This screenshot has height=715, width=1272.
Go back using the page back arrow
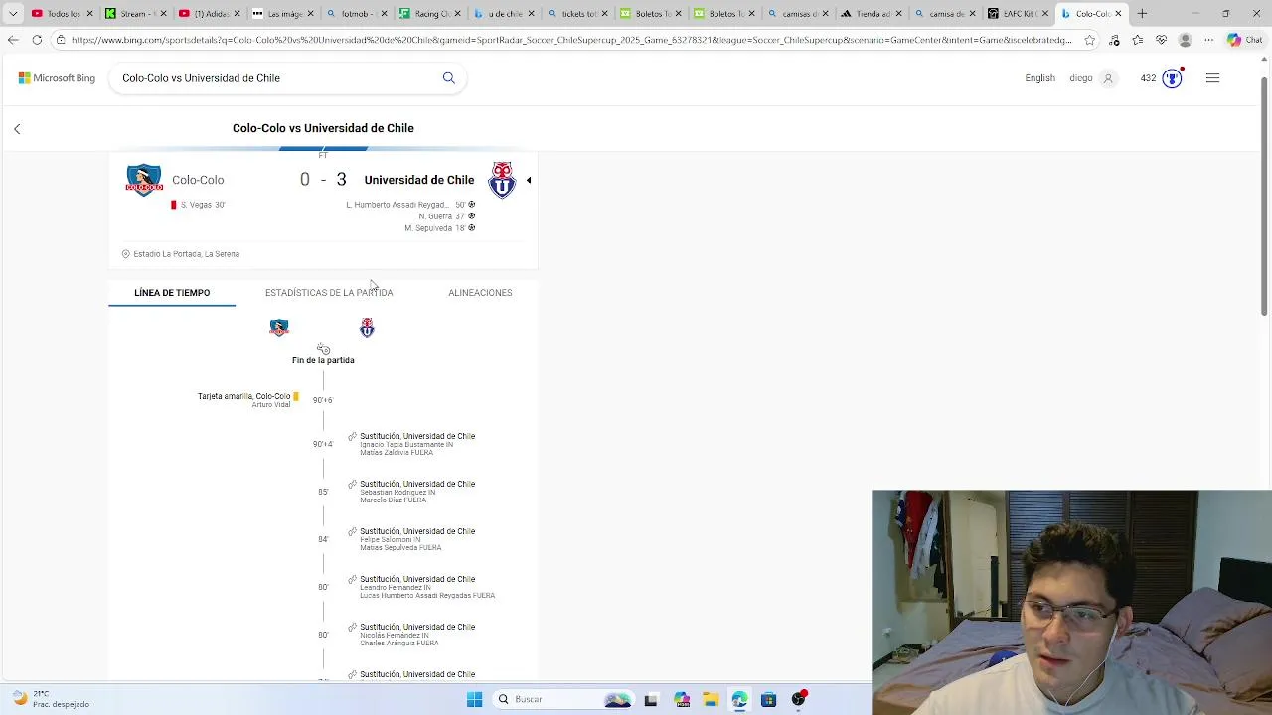pos(17,129)
